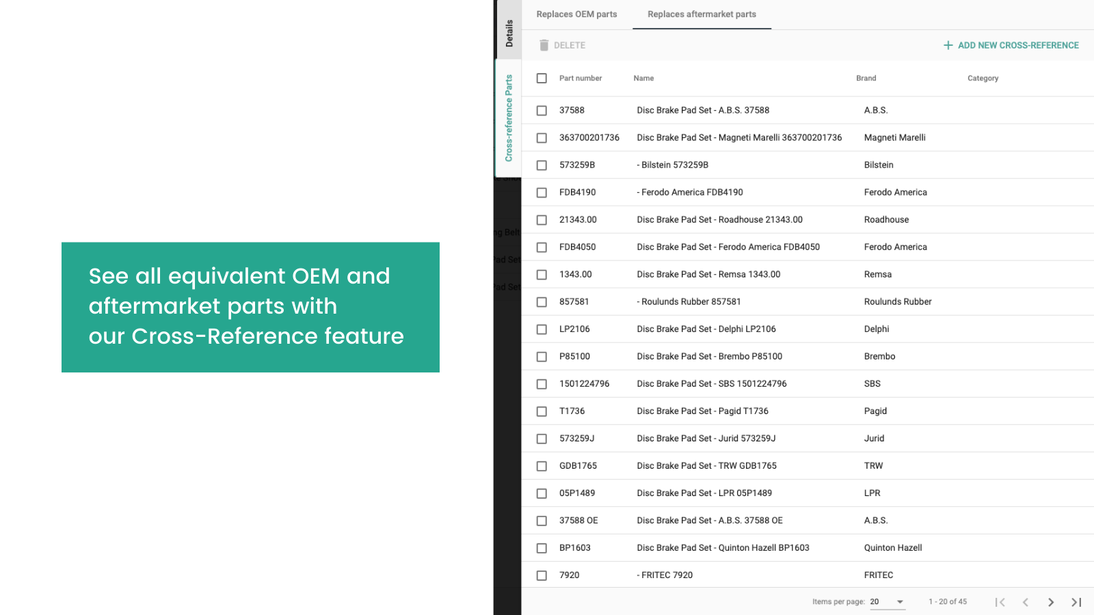The image size is (1094, 615).
Task: Click the DELETE button label
Action: coord(570,45)
